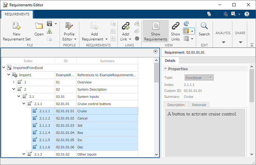Expand requirement 1 Overview

tap(14, 82)
